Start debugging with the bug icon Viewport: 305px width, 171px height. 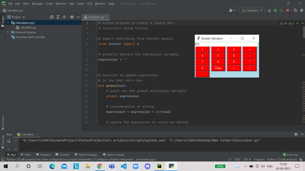coord(275,11)
